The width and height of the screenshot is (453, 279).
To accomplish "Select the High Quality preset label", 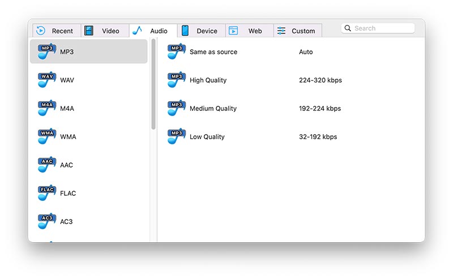I will pyautogui.click(x=208, y=80).
